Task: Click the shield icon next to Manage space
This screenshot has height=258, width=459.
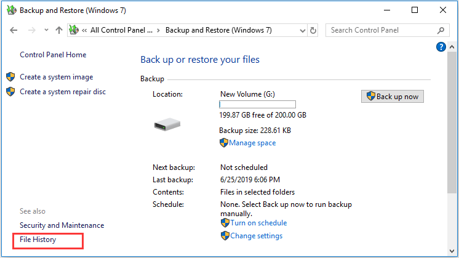Action: pyautogui.click(x=223, y=143)
